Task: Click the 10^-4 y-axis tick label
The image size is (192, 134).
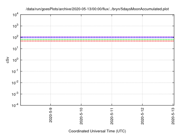Action: (x=15, y=105)
